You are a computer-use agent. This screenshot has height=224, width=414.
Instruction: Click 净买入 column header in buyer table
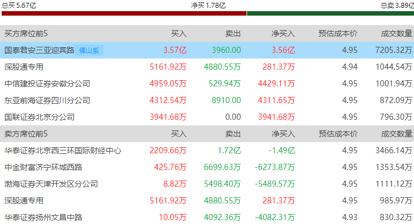pos(283,33)
